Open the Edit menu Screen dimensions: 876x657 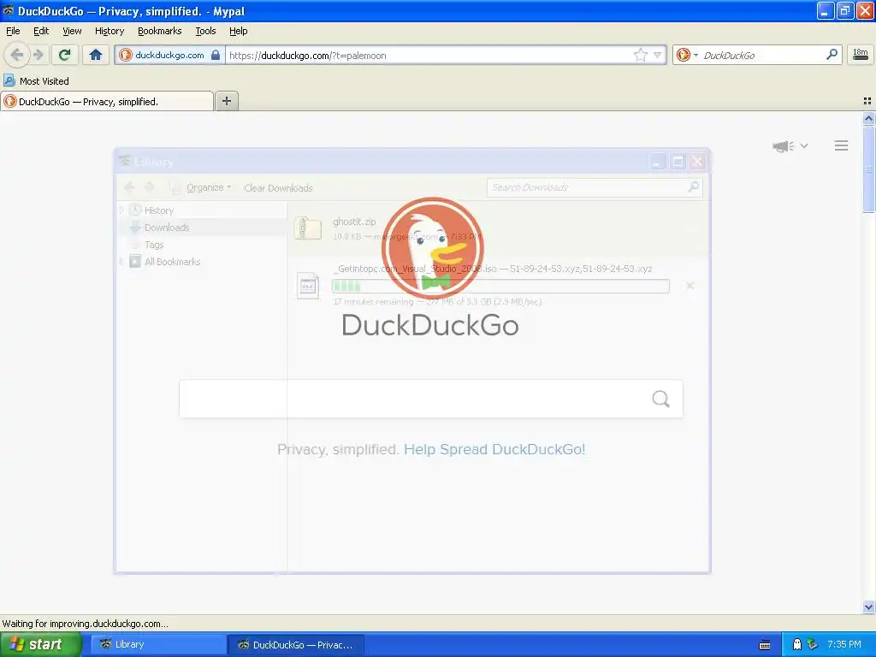tap(41, 31)
